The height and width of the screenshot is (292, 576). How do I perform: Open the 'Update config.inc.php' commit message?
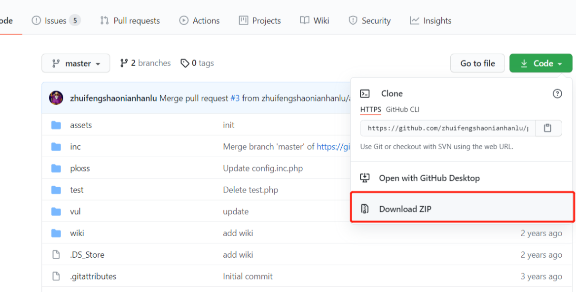point(263,168)
